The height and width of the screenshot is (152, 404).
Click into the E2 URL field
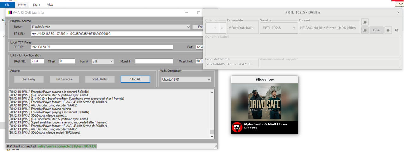[x=118, y=34]
